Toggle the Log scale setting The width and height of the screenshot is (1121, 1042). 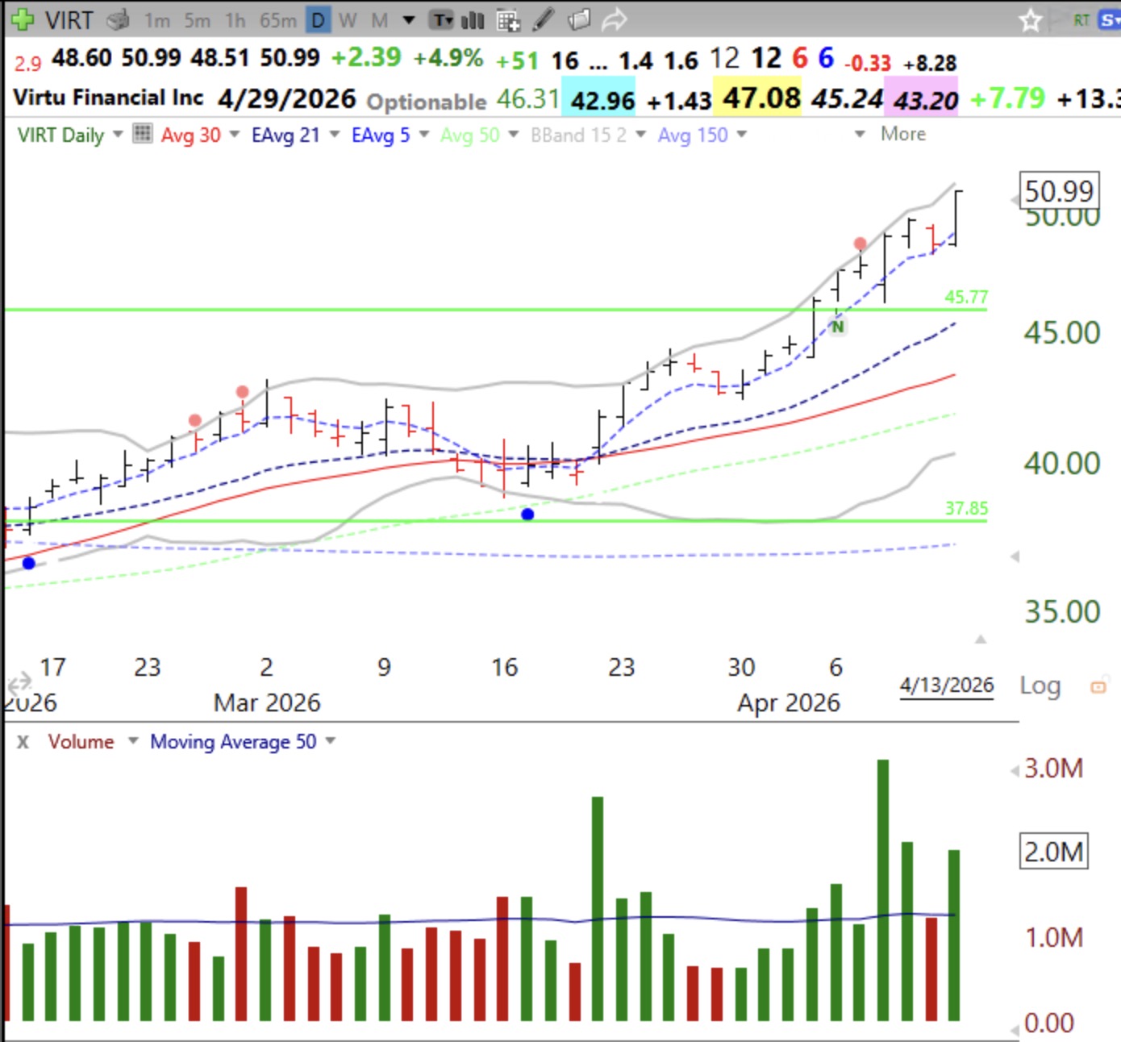tap(1040, 686)
